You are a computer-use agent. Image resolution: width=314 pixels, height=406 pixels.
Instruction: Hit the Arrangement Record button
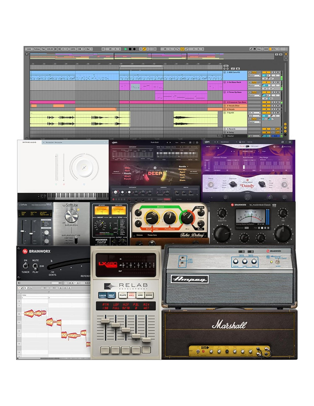134,49
